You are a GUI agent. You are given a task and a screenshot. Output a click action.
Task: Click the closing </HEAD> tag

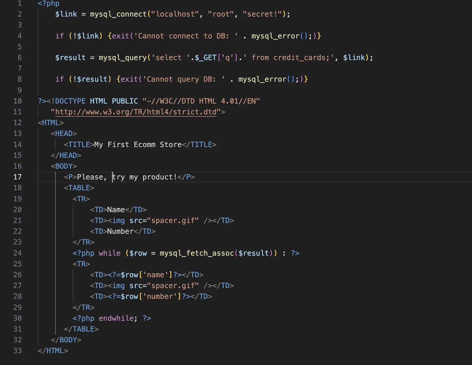pos(66,156)
